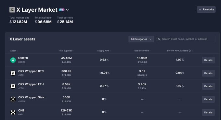
Task: Click the $96.68M total available
Action: pyautogui.click(x=43, y=22)
